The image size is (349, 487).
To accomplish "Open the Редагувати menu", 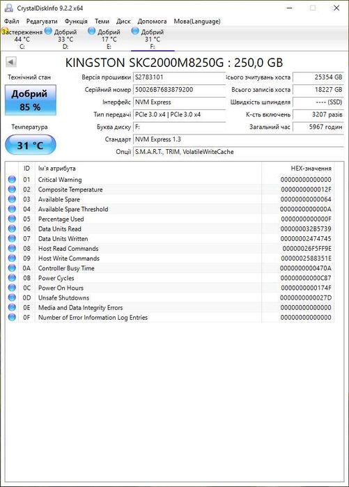I will pos(42,22).
